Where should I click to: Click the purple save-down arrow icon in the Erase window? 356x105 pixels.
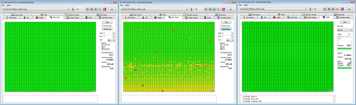pyautogui.click(x=342, y=9)
